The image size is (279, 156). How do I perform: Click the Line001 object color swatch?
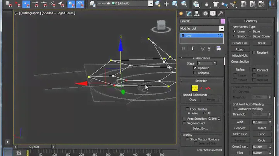tap(222, 21)
